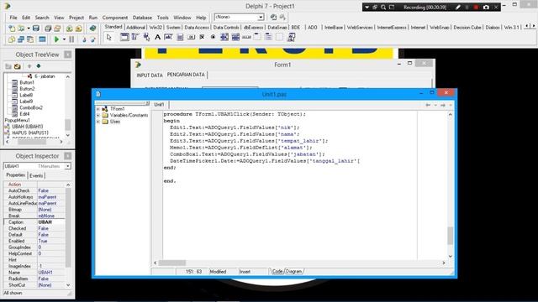Select the arrow pointer in the component palette
538x302 pixels.
(109, 37)
